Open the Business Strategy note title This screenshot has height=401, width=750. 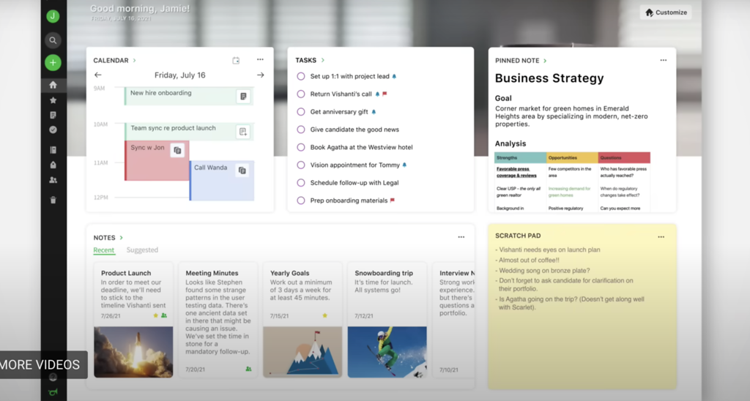click(549, 78)
